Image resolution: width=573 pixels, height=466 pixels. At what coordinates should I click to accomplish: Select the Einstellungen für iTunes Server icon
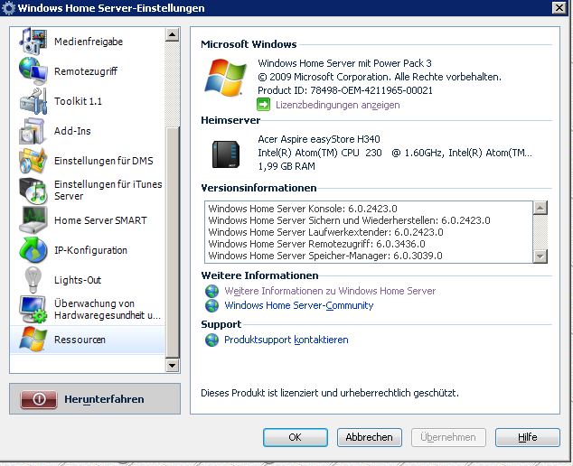33,190
